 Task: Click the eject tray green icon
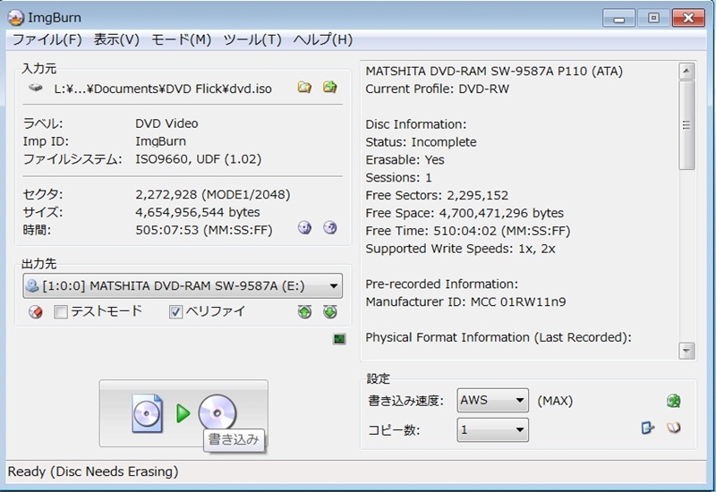(304, 311)
